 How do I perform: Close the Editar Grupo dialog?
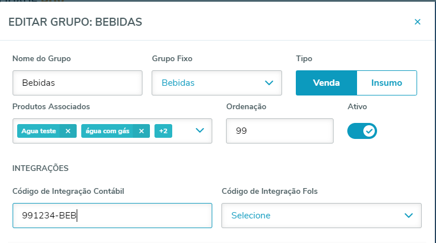(417, 22)
